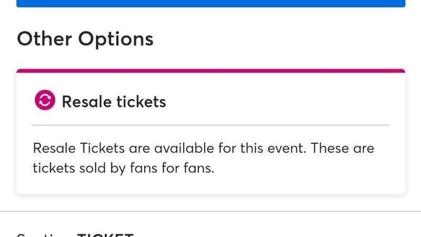
Task: Click the "Other Options" section heading
Action: coord(85,39)
